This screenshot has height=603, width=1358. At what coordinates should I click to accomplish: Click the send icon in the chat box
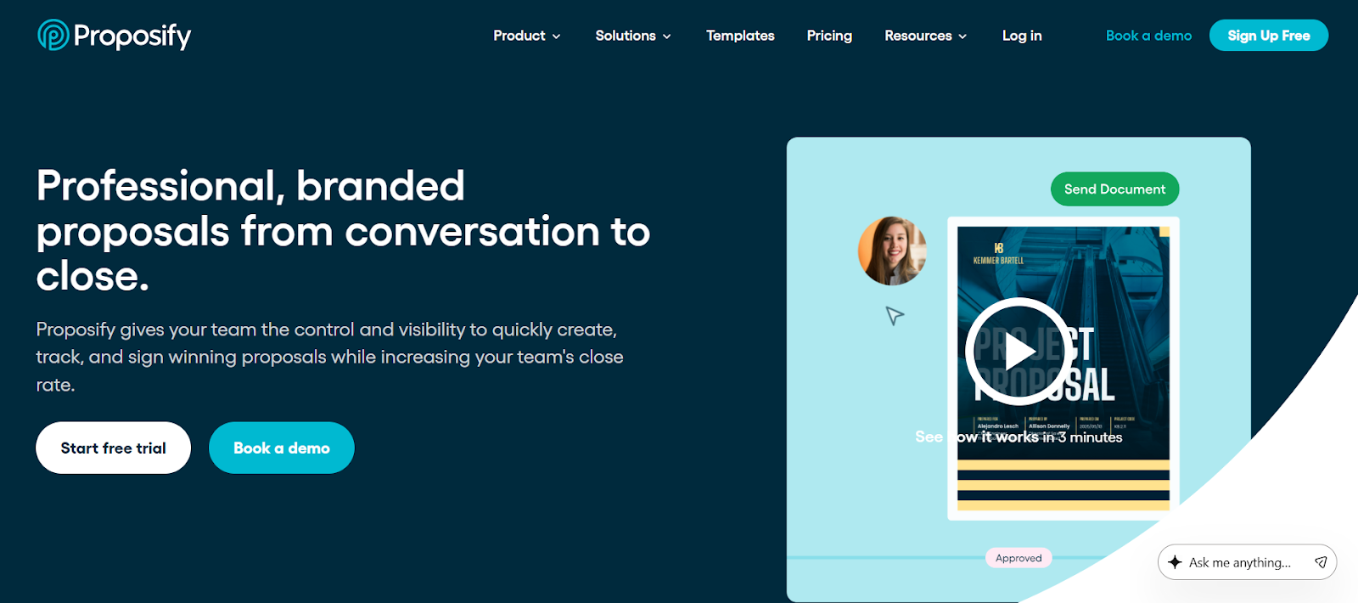click(1321, 562)
